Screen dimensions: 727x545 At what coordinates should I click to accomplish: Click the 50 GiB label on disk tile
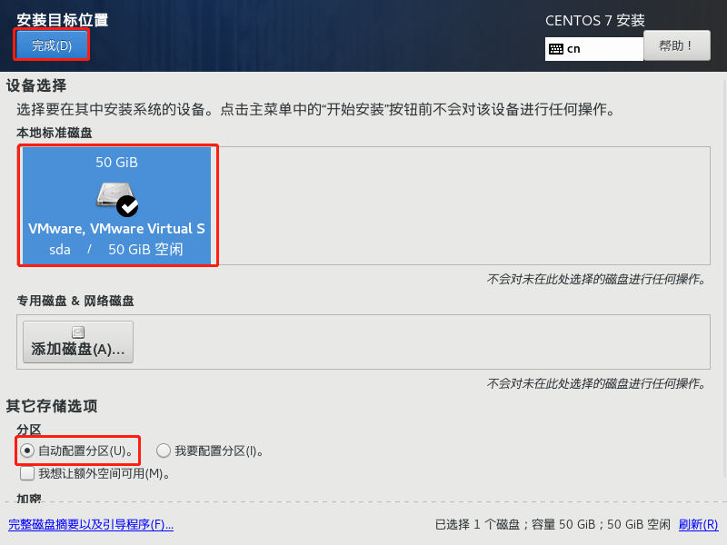pyautogui.click(x=117, y=163)
